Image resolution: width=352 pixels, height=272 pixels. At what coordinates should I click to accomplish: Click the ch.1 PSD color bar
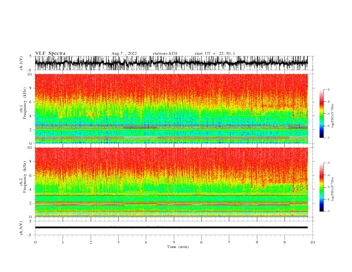click(321, 114)
